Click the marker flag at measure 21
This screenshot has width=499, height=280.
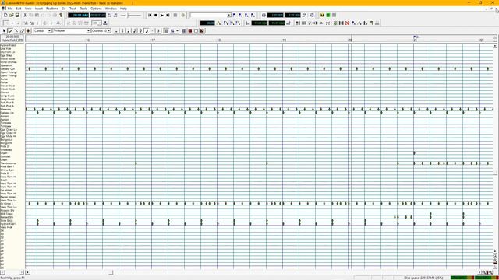pos(416,37)
